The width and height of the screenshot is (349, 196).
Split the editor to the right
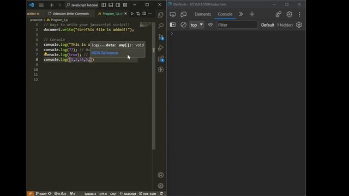(144, 14)
